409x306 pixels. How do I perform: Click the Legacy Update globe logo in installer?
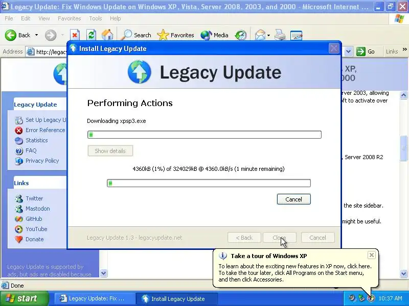(x=139, y=72)
